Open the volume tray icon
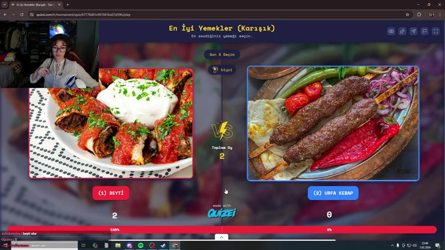The width and height of the screenshot is (445, 250). pyautogui.click(x=414, y=245)
